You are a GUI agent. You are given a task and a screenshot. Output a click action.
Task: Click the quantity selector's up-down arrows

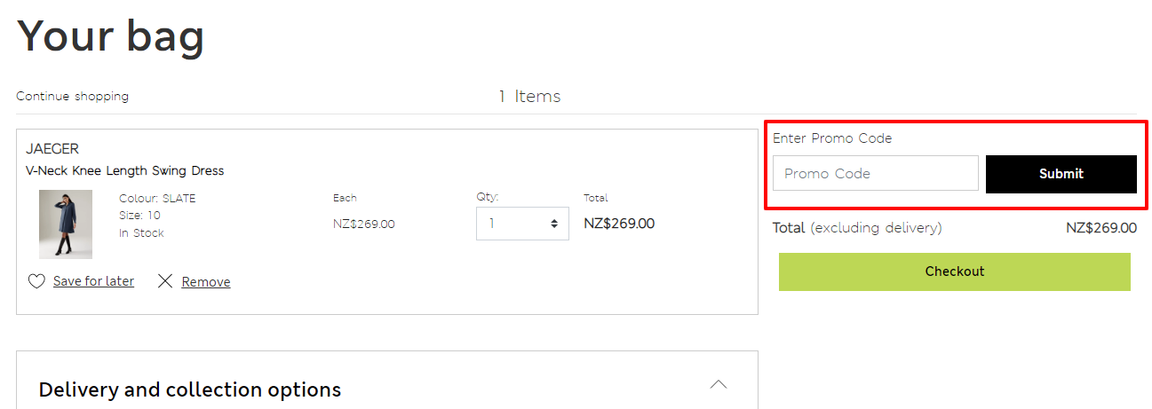(x=555, y=224)
